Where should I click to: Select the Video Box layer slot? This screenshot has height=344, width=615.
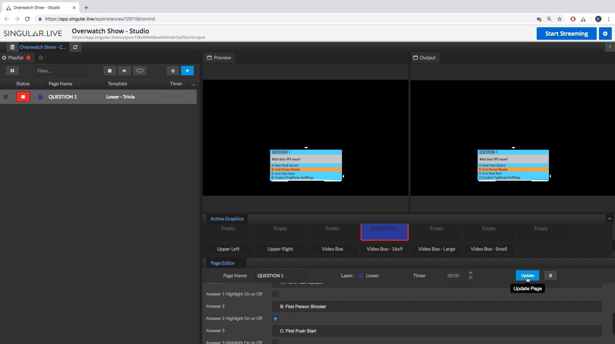click(x=332, y=249)
